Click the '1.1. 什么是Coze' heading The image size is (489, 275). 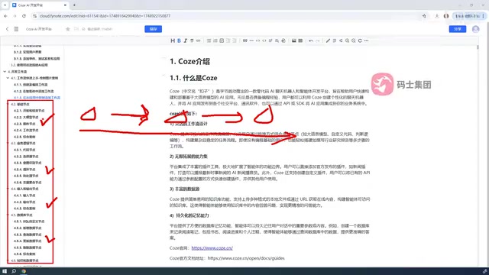coord(193,78)
